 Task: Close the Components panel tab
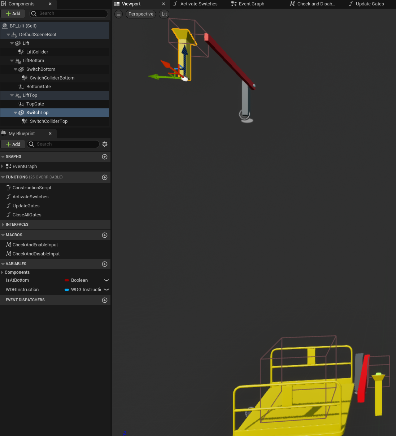[x=50, y=4]
